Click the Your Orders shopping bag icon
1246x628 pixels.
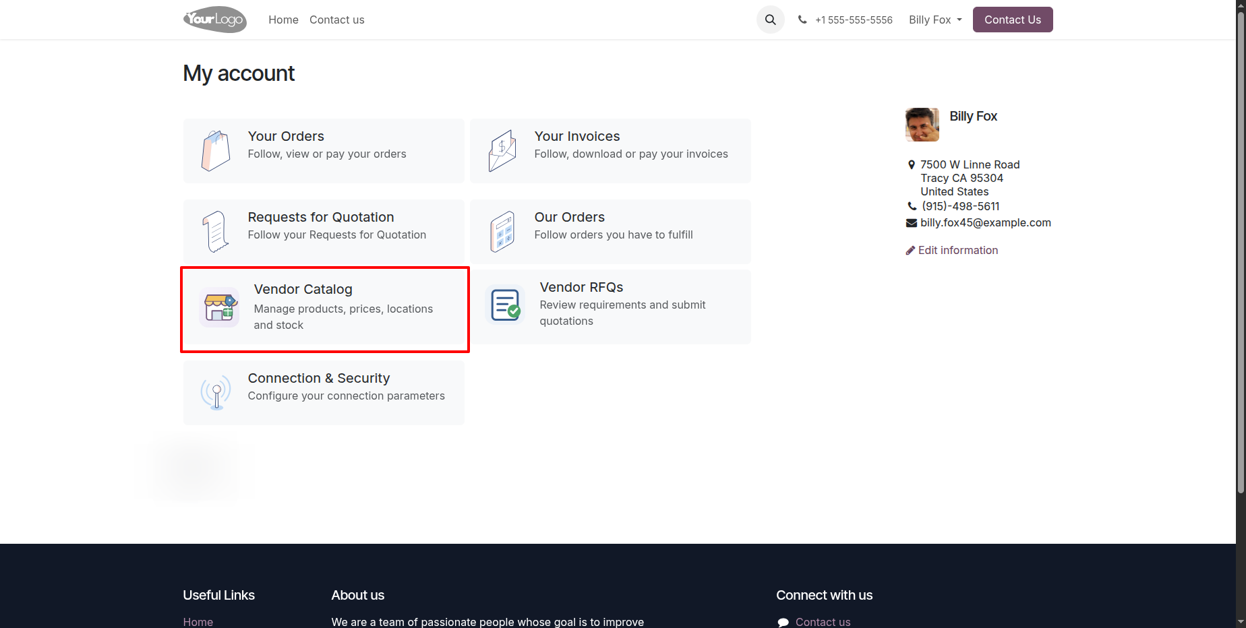coord(216,151)
